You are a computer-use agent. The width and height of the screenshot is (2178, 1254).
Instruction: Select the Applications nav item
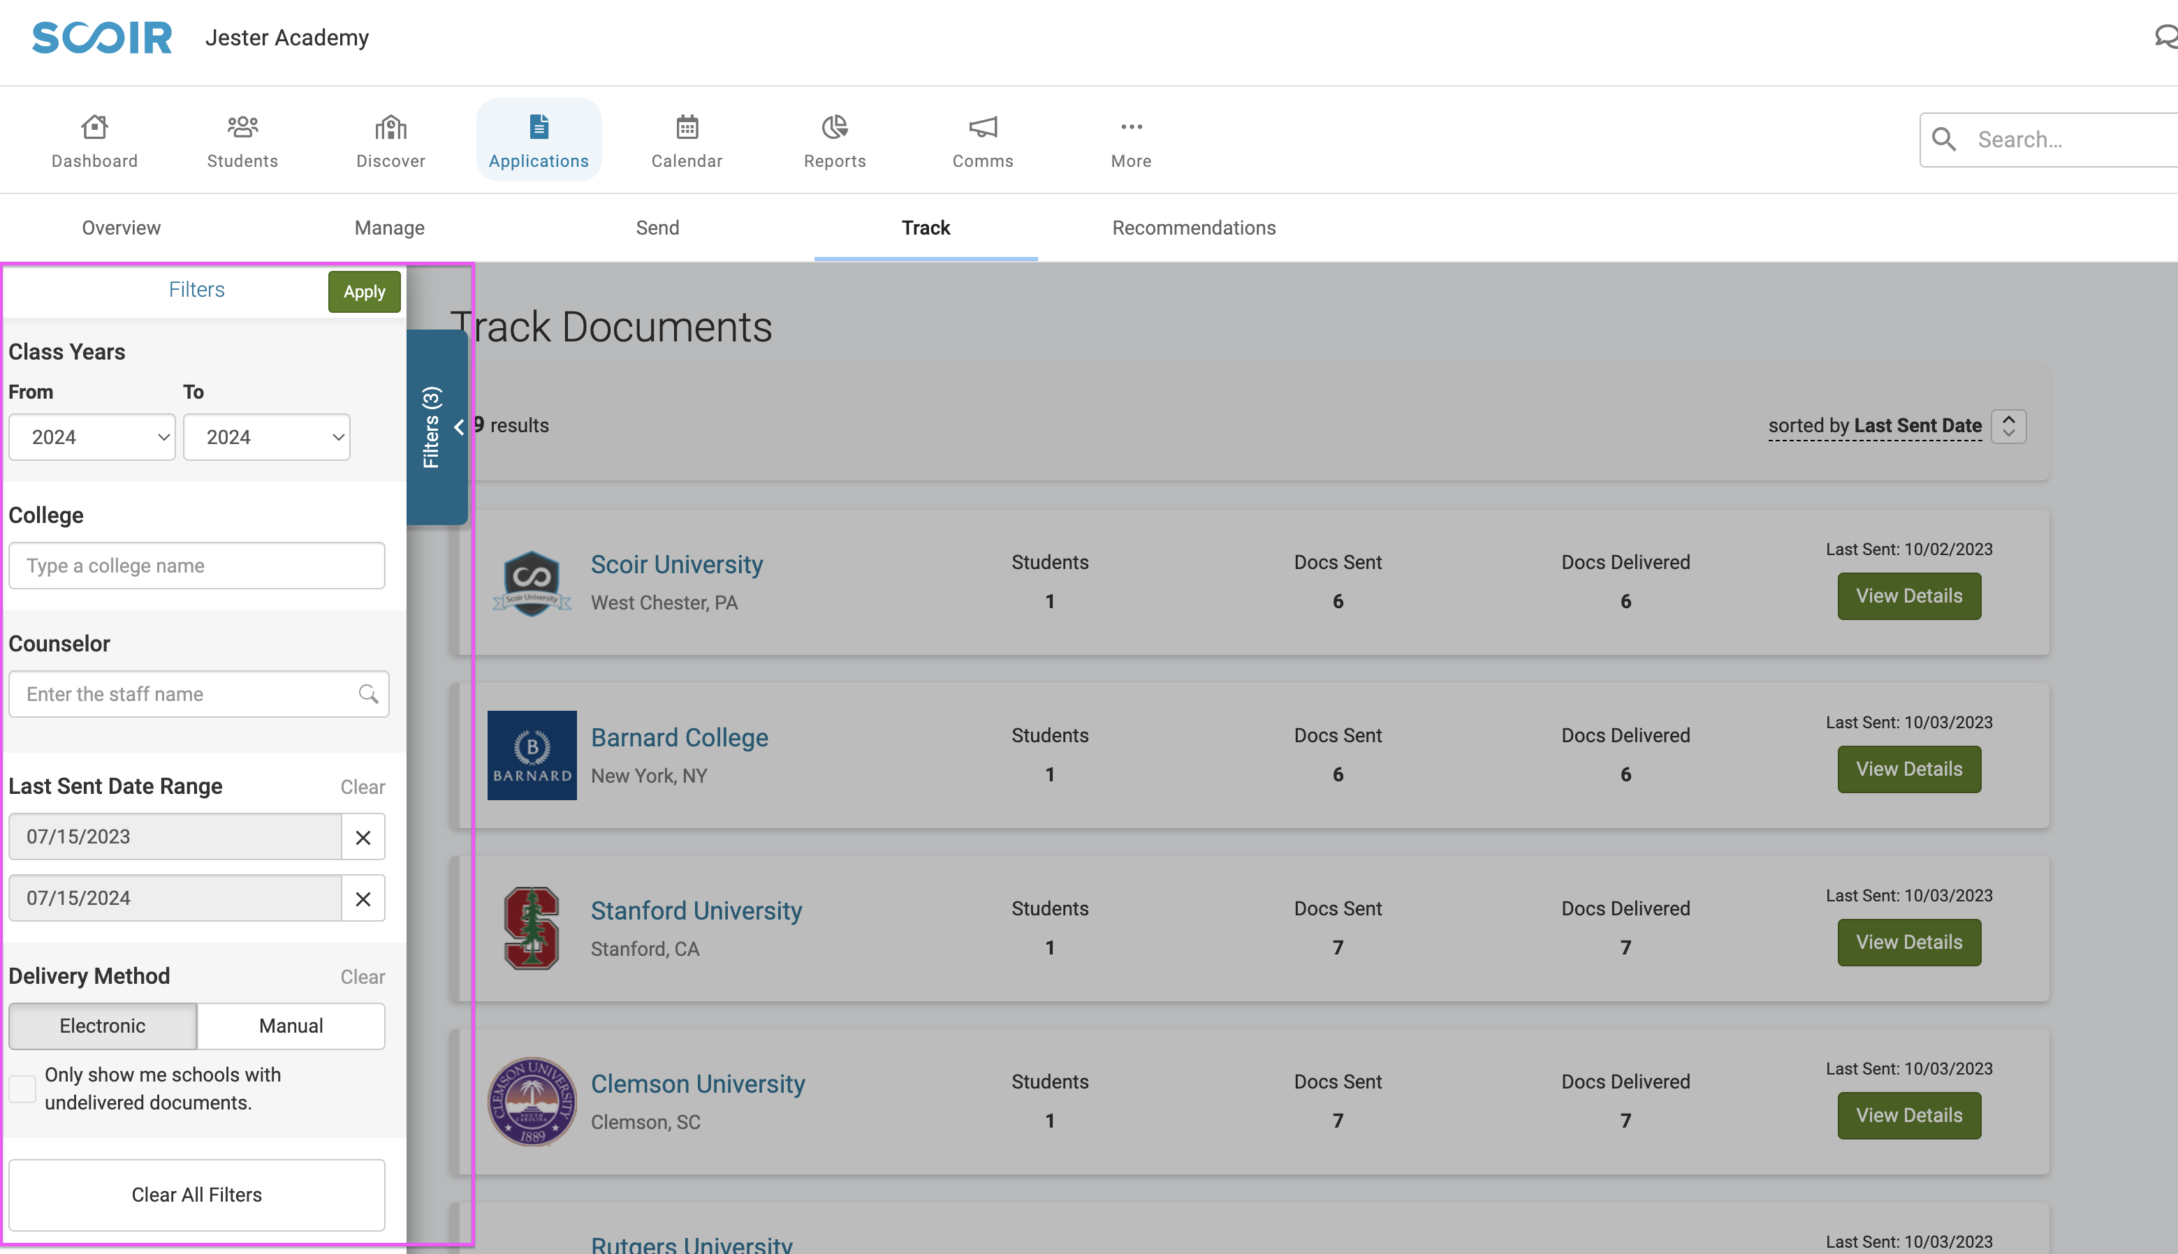pos(539,141)
